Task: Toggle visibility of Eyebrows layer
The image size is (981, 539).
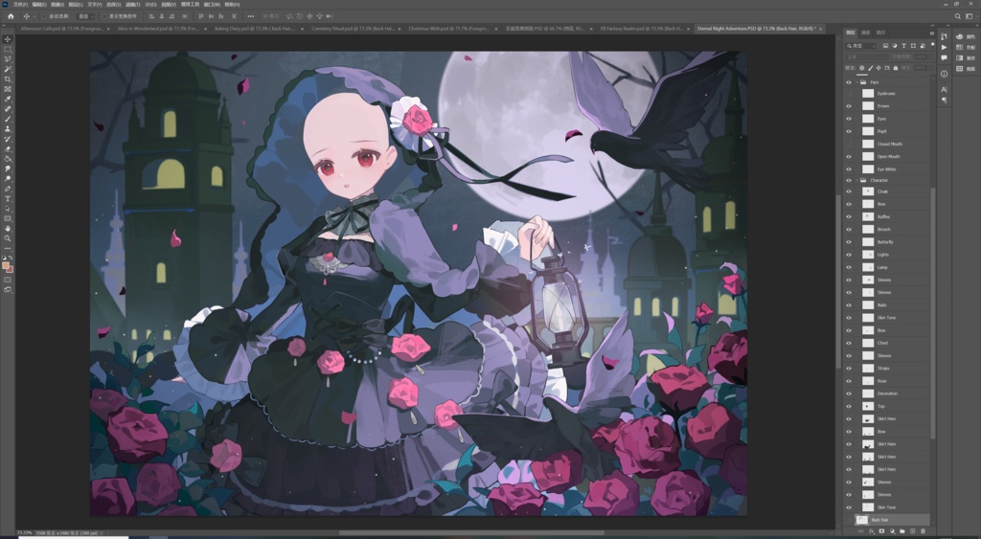Action: click(849, 94)
